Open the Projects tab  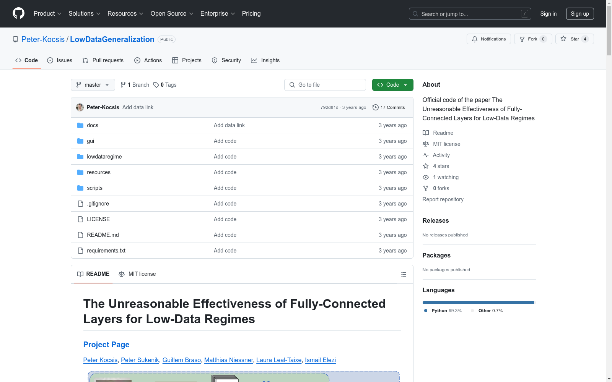187,60
